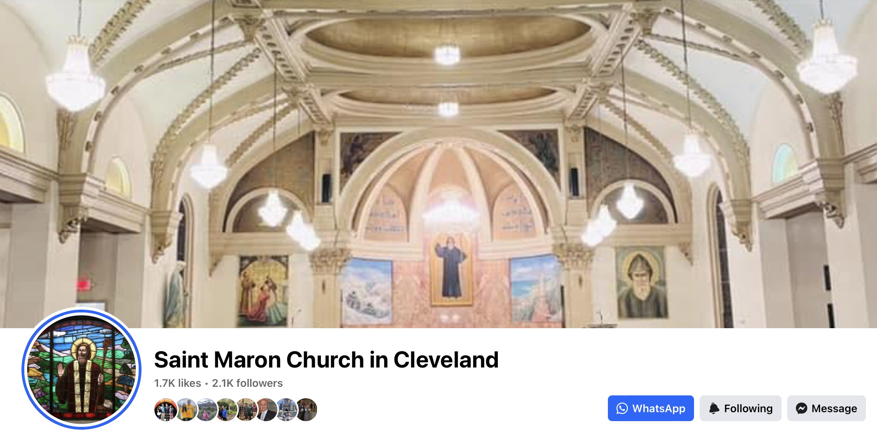Click the WhatsApp logo icon
Viewport: 877px width, 434px height.
click(622, 408)
